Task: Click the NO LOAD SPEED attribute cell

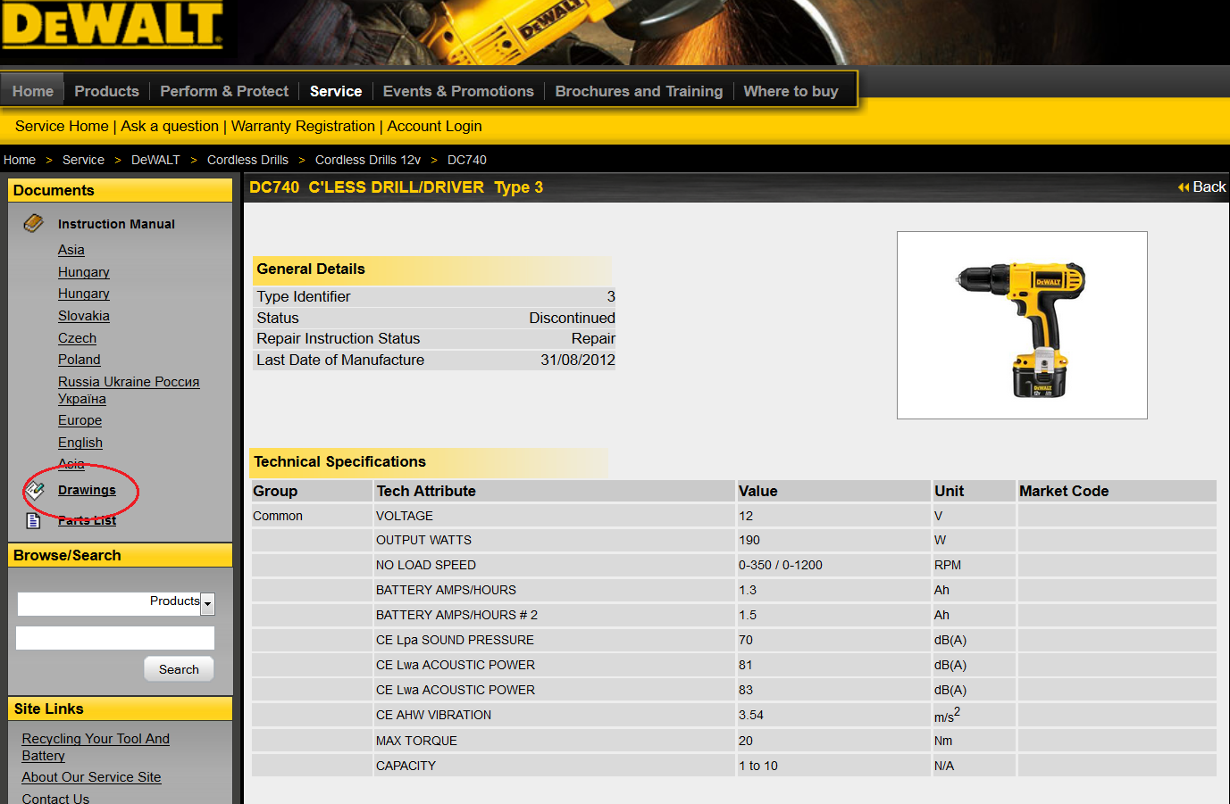Action: [554, 565]
